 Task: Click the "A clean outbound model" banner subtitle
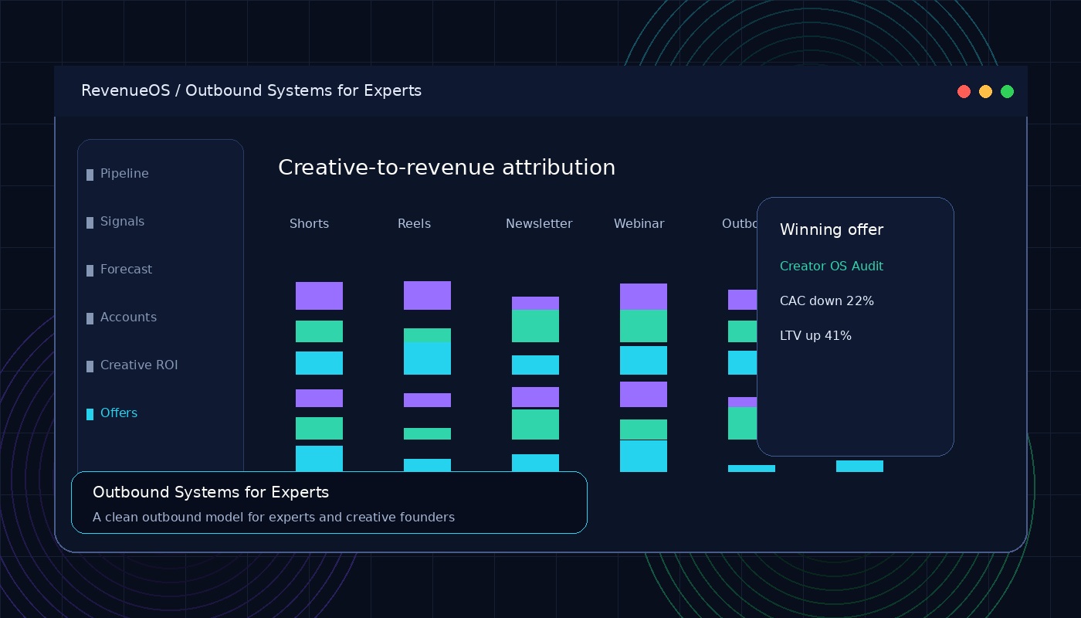click(273, 518)
